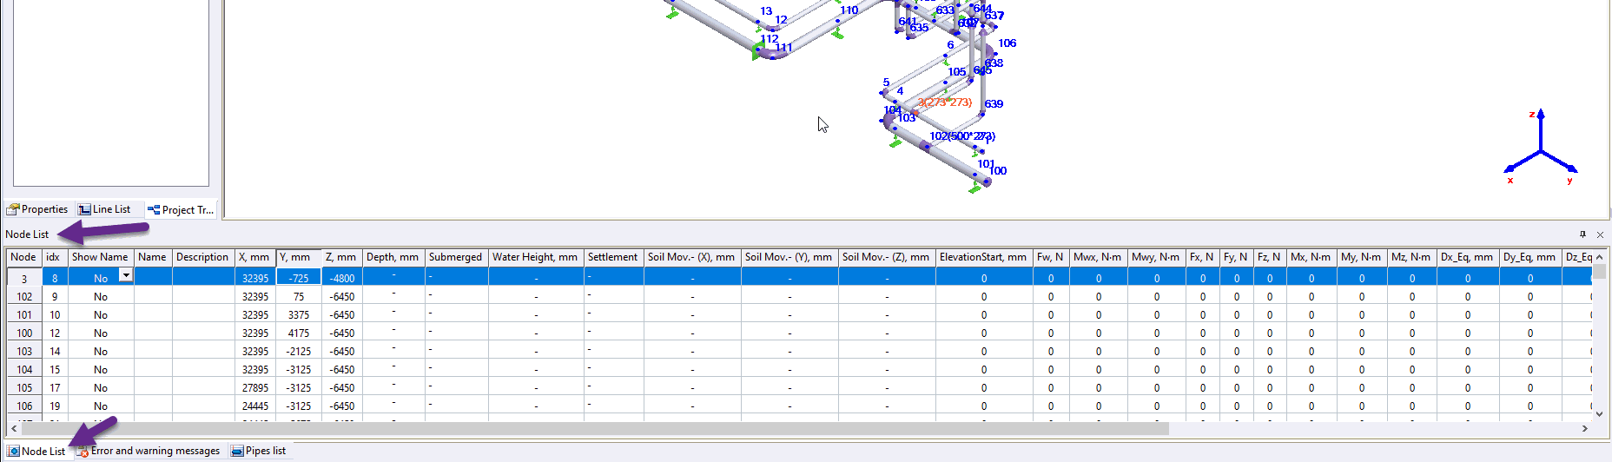Viewport: 1612px width, 462px height.
Task: Select the Node List bottom tab
Action: pos(36,451)
